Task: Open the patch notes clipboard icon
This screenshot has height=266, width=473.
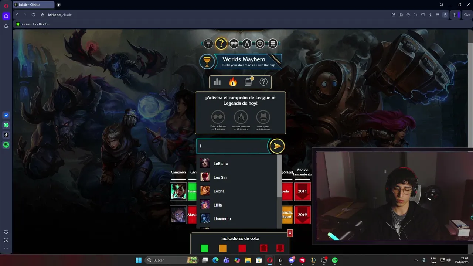Action: [x=248, y=82]
